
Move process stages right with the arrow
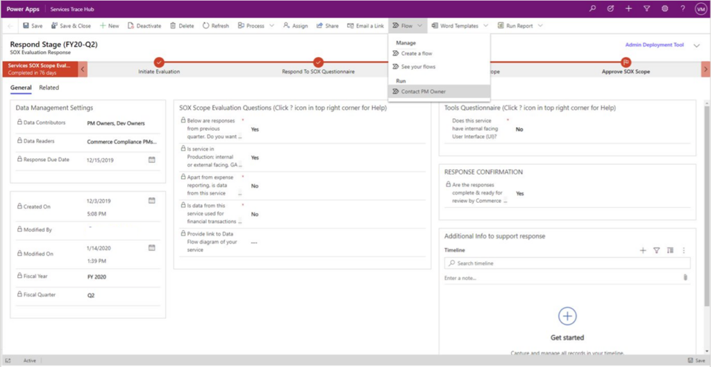[705, 69]
